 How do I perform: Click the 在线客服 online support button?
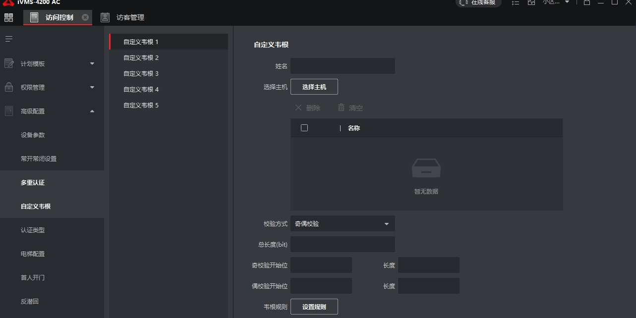[478, 2]
